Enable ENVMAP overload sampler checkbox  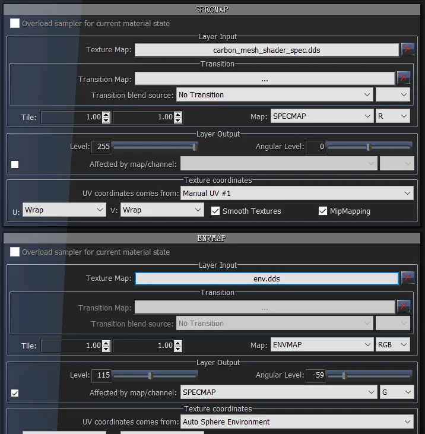coord(15,252)
